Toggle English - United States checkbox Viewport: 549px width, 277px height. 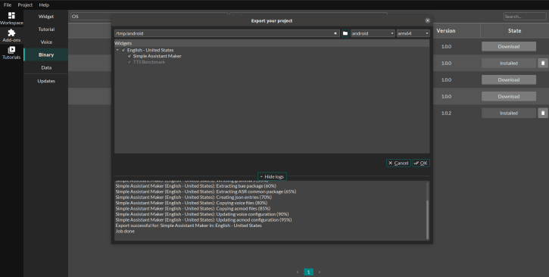click(x=123, y=51)
